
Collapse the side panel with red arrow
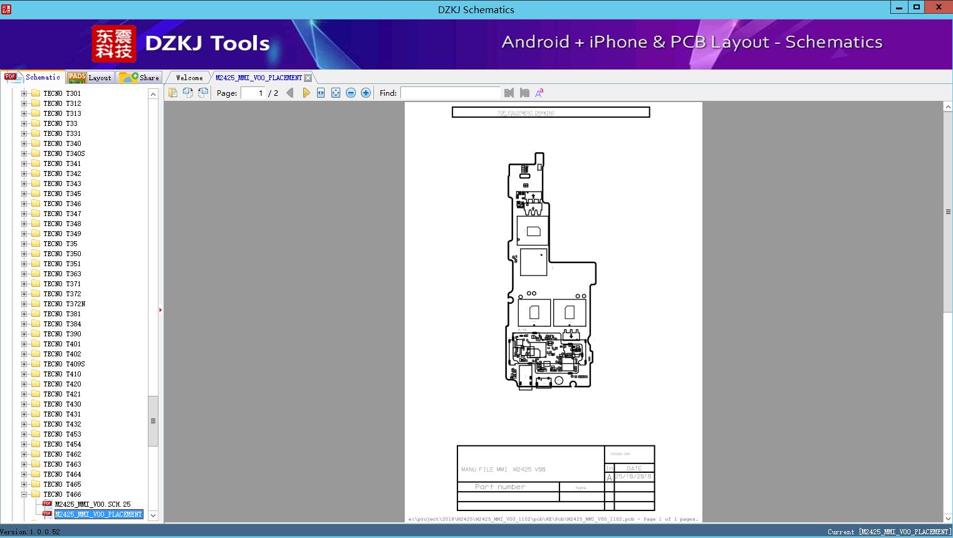click(x=160, y=309)
